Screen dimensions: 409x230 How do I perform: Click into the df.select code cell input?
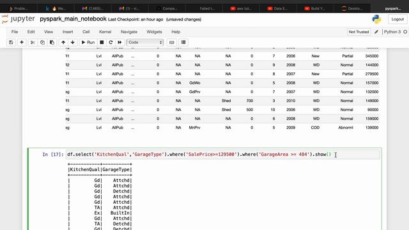[x=223, y=155]
